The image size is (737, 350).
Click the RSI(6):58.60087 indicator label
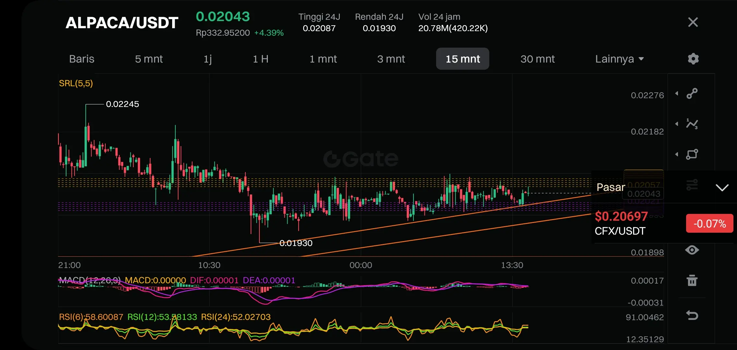click(91, 317)
